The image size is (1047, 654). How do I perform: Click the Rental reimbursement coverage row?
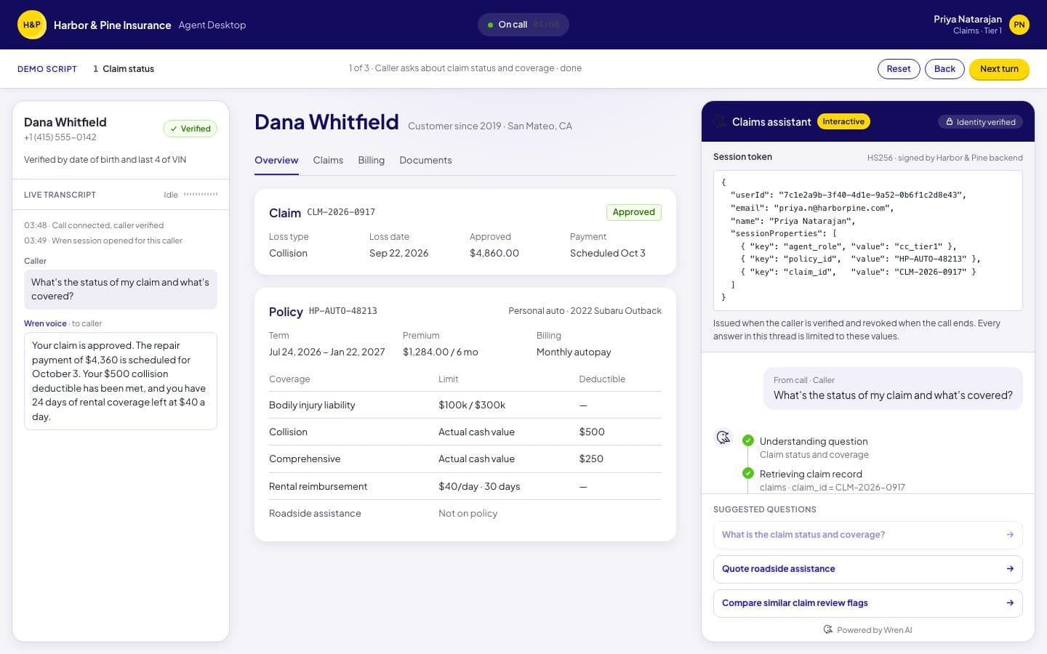click(465, 486)
